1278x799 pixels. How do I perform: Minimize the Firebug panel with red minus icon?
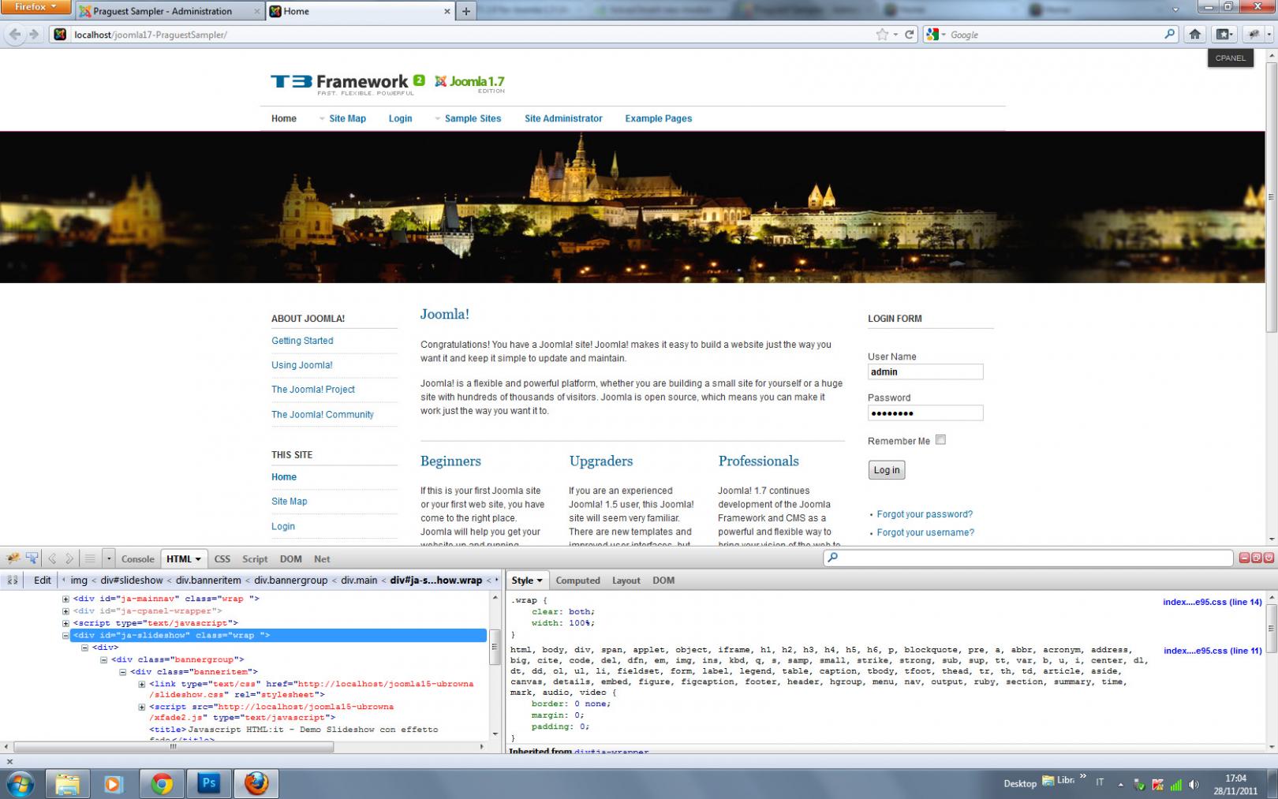[1244, 558]
